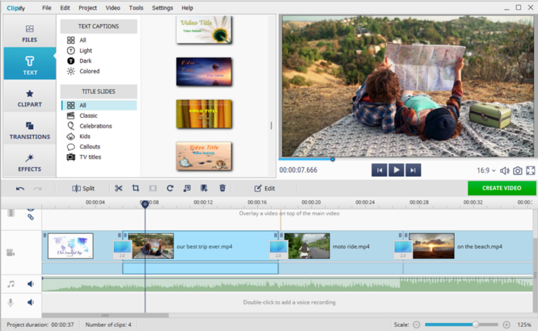
Task: Click the microphone track icon
Action: tap(11, 303)
